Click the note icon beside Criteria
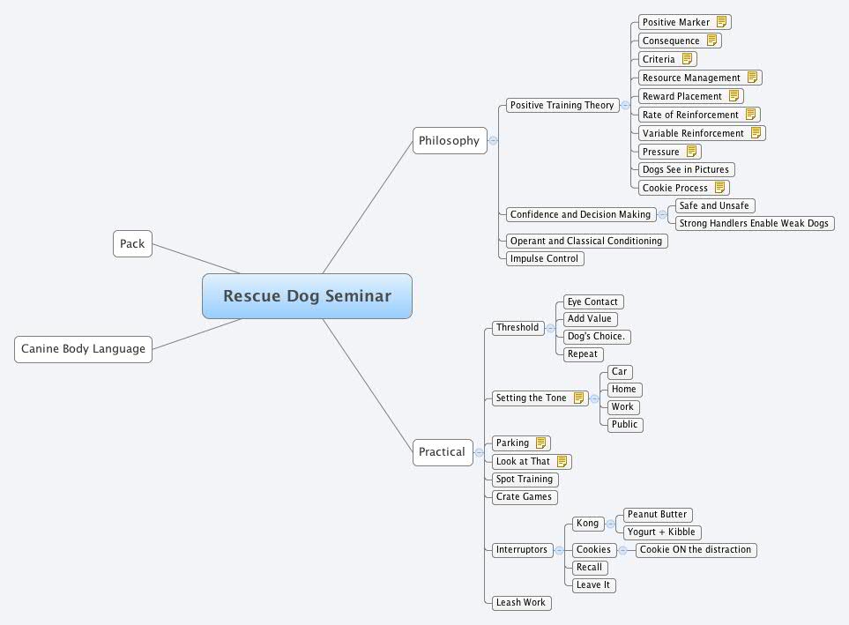 point(687,59)
